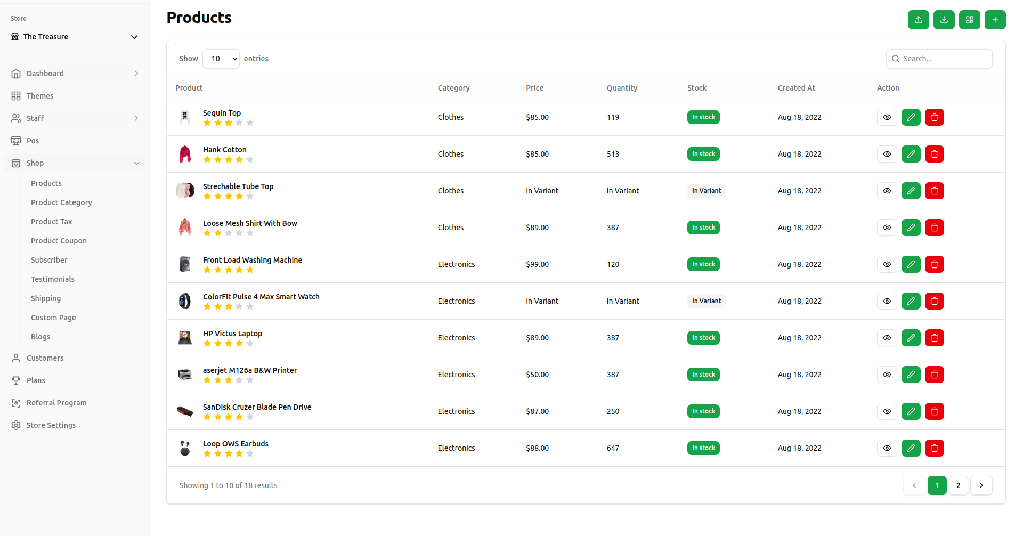Viewport: 1023px width, 536px height.
Task: Go to page 2 of results
Action: tap(958, 485)
